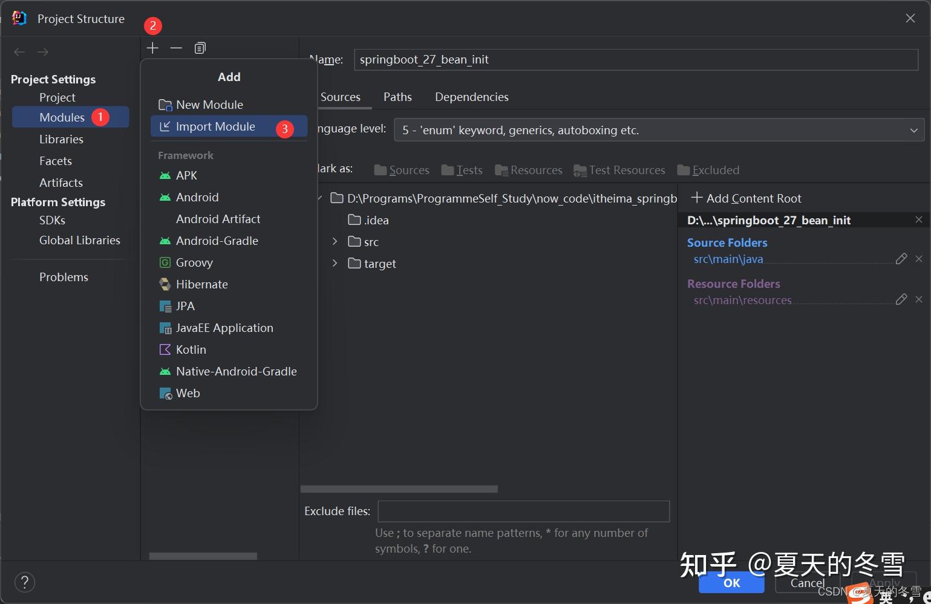Click Add Content Root link

[746, 198]
